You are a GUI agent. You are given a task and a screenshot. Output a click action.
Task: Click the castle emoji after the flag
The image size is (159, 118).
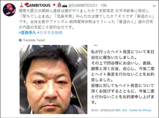[x=59, y=5]
